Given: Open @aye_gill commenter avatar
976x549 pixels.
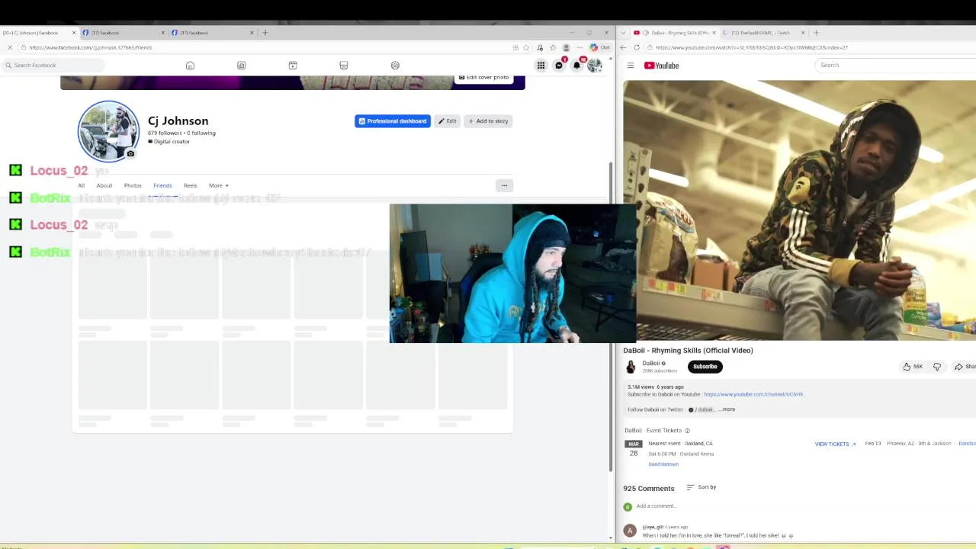Looking at the screenshot, I should coord(630,531).
